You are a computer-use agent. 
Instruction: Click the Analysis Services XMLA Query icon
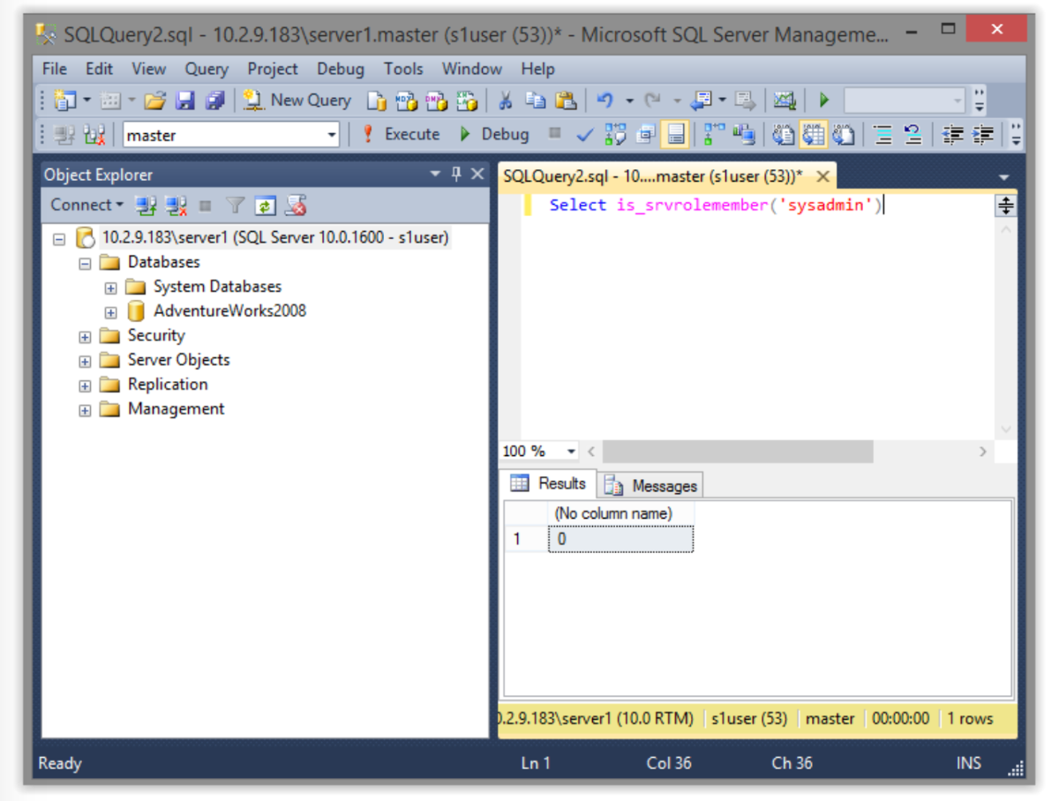pos(466,101)
